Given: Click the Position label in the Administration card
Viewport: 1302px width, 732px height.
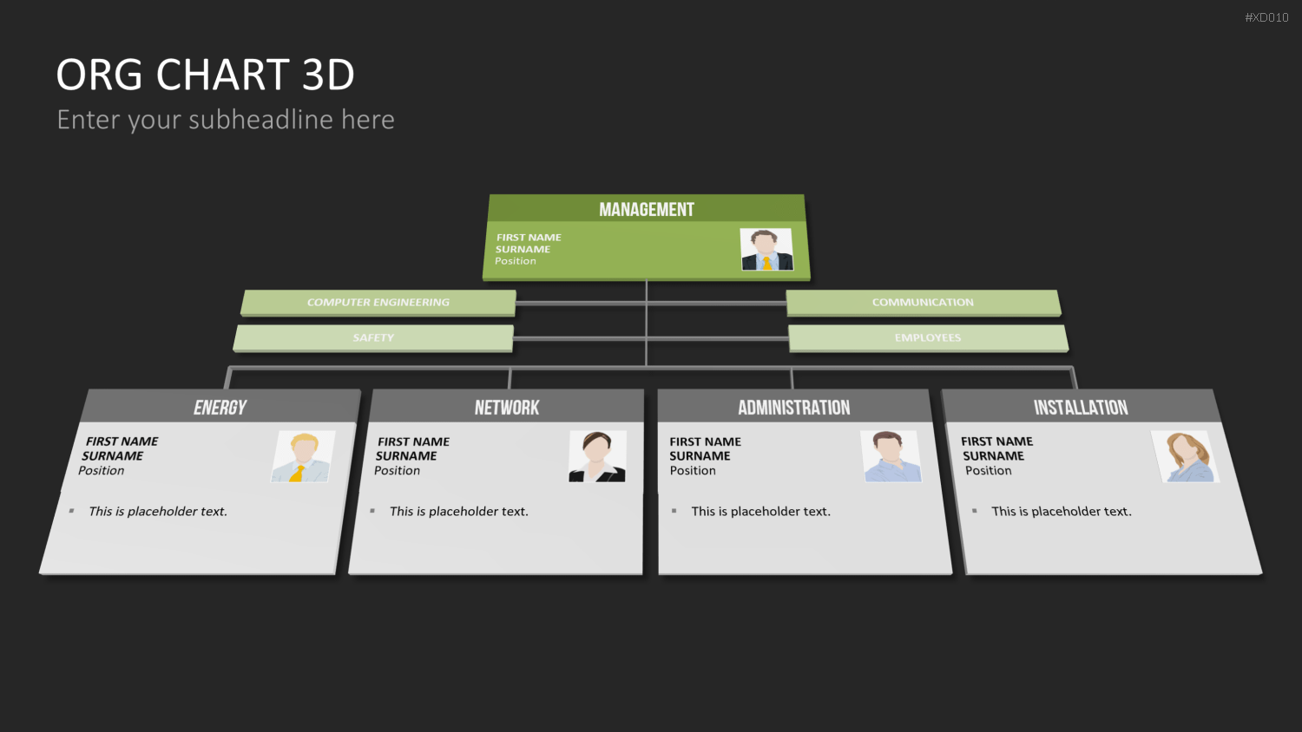Looking at the screenshot, I should pyautogui.click(x=693, y=471).
